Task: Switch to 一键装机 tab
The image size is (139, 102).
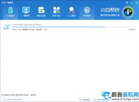Action: pyautogui.click(x=26, y=12)
